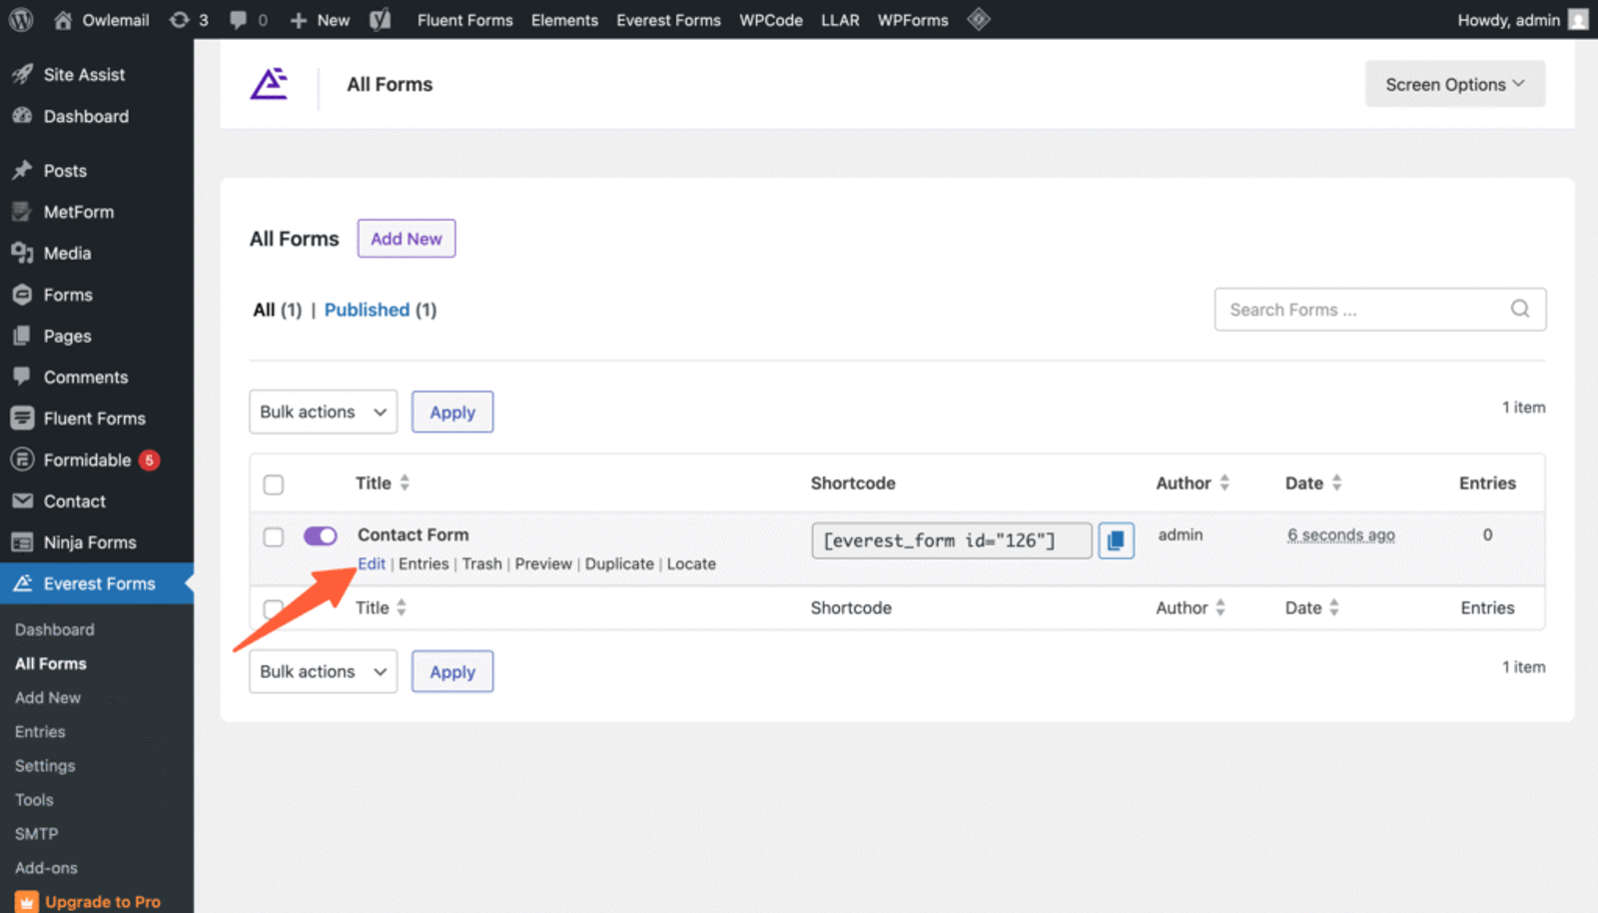
Task: Click the admin avatar icon
Action: pyautogui.click(x=1578, y=20)
